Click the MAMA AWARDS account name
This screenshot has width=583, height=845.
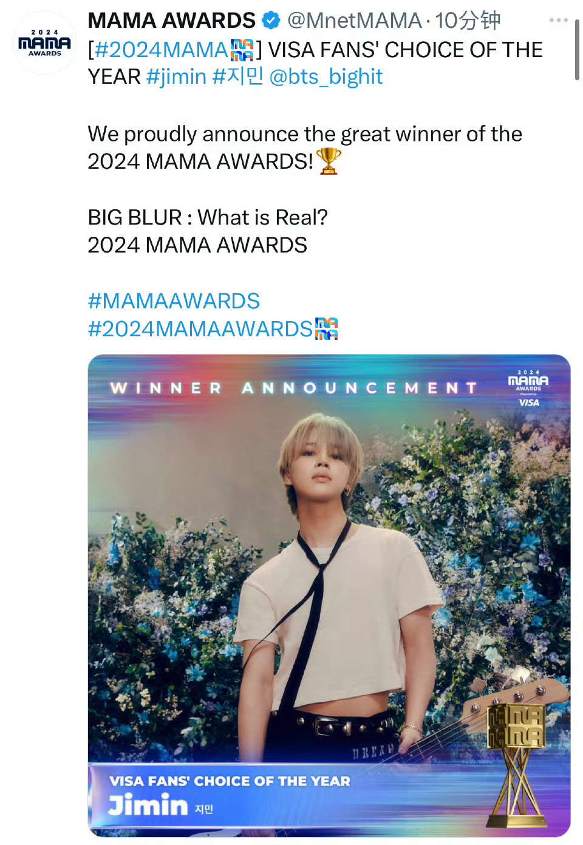click(172, 21)
